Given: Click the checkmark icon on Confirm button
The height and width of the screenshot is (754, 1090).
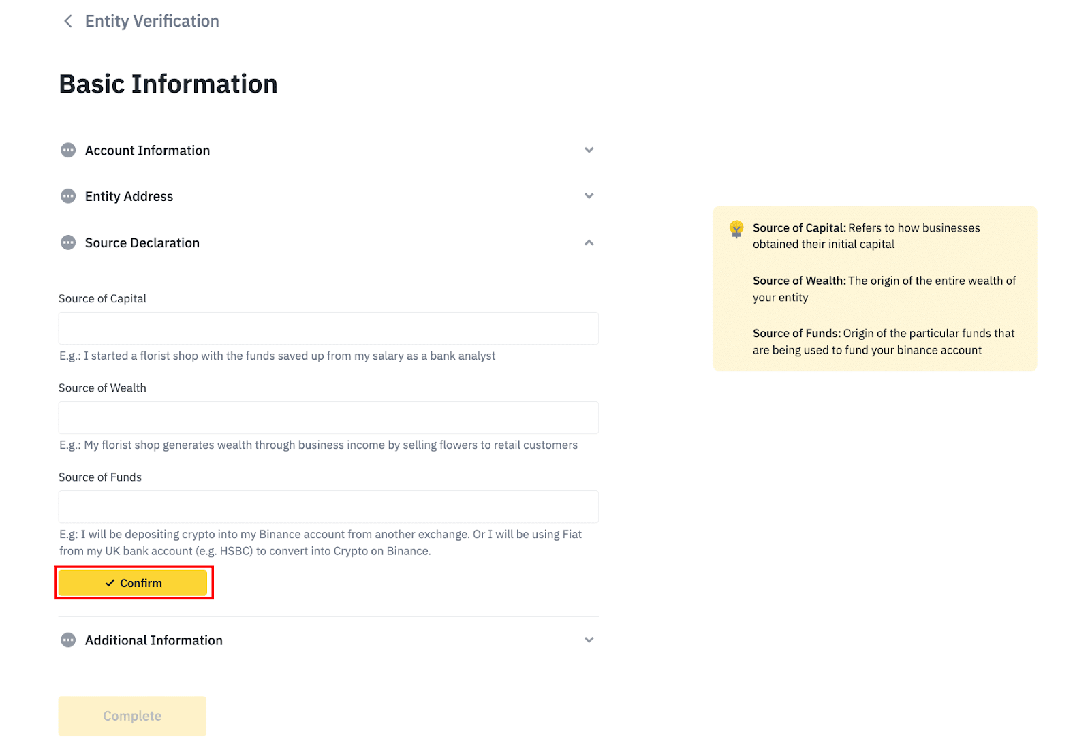Looking at the screenshot, I should tap(110, 583).
